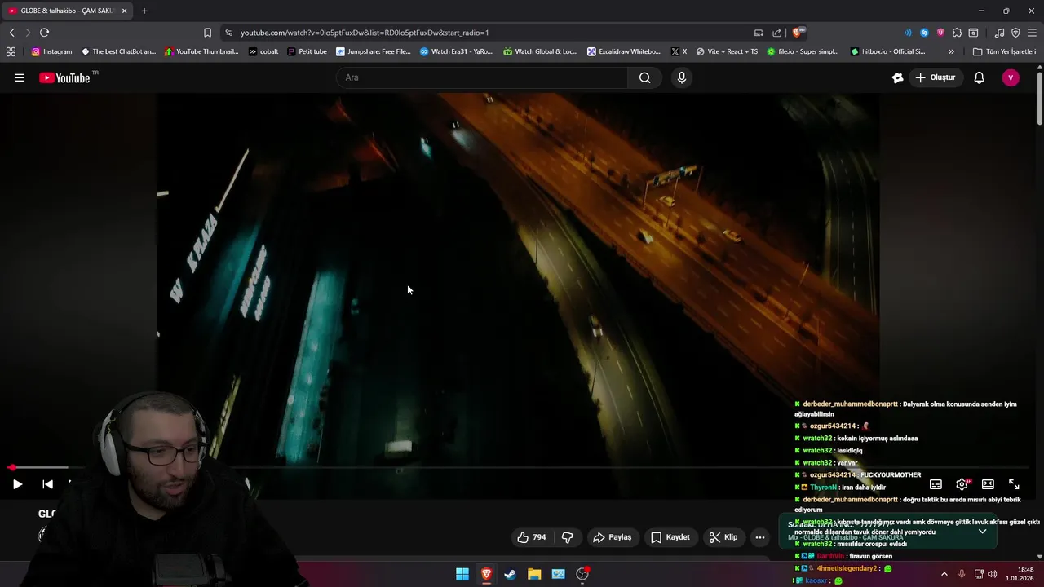Skip to the previous video
The image size is (1044, 587).
click(x=48, y=484)
